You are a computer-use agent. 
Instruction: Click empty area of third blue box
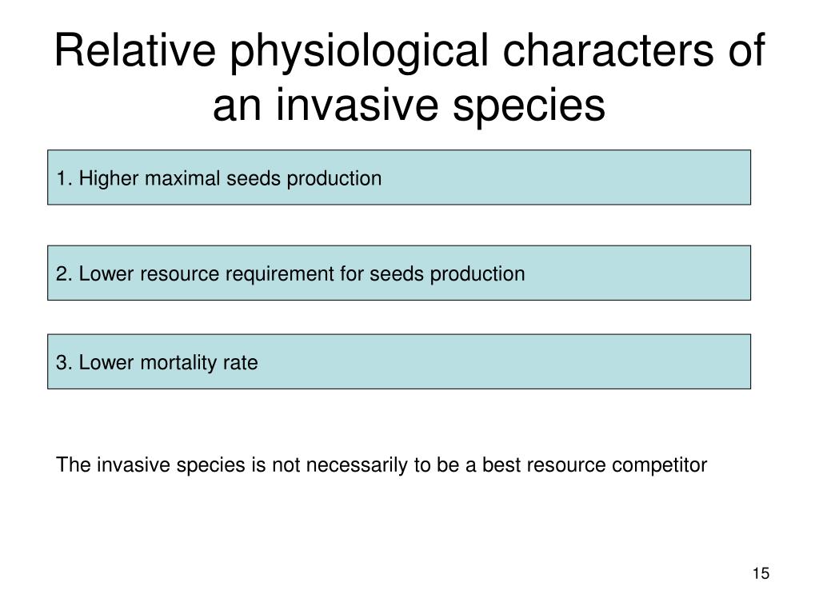pos(501,362)
